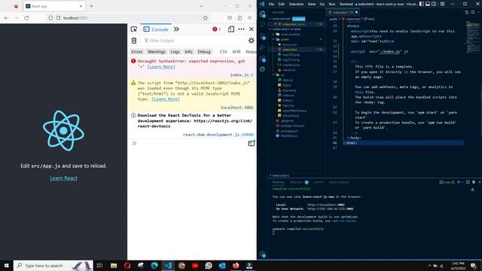Open VS Code Go menu
This screenshot has height=271, width=482.
pos(322,4)
